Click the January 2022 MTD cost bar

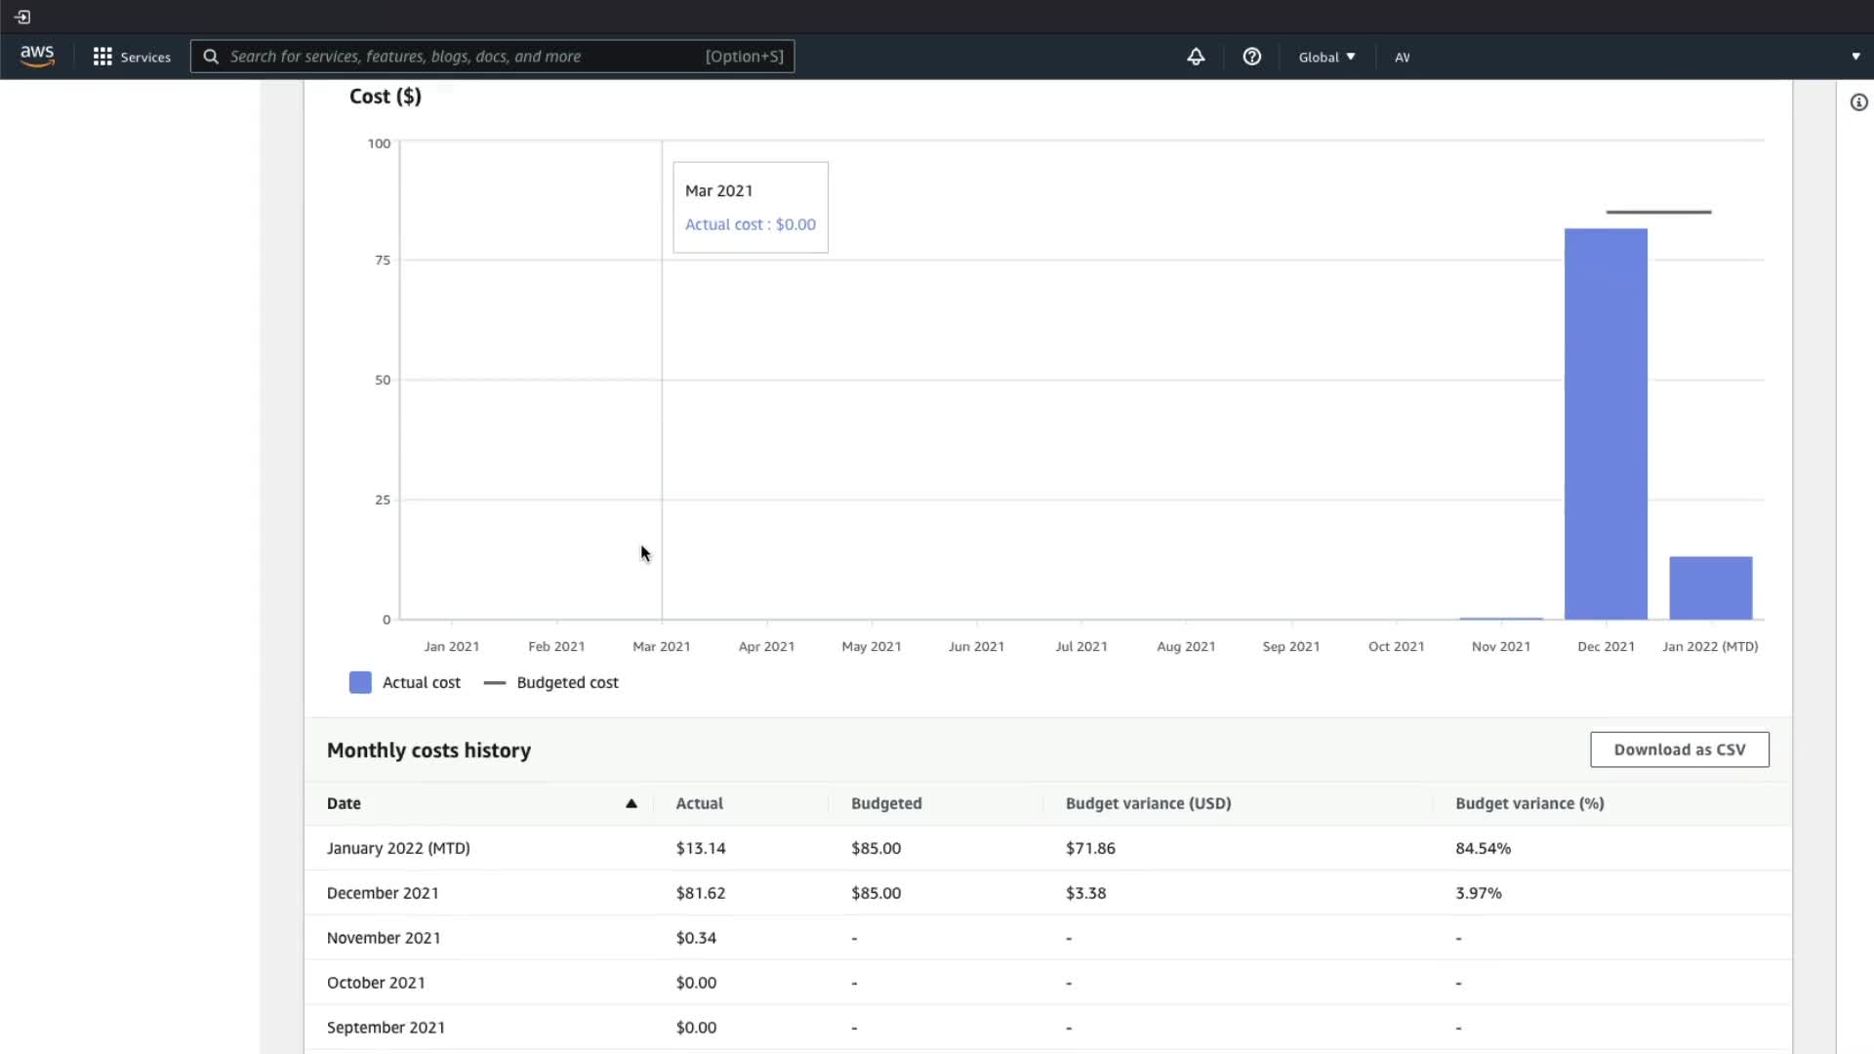[1710, 588]
